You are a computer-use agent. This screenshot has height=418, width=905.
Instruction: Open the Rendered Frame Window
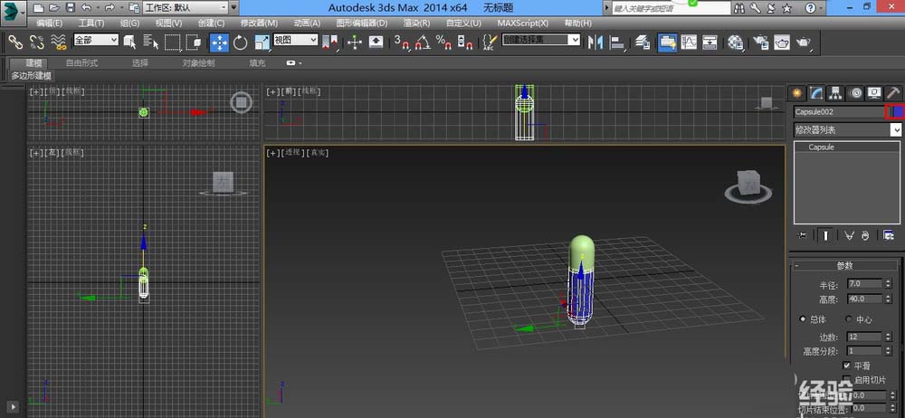tap(782, 43)
